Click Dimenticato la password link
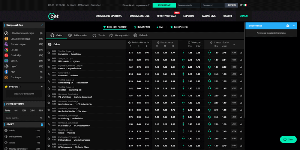This screenshot has height=150, width=300. click(x=136, y=5)
